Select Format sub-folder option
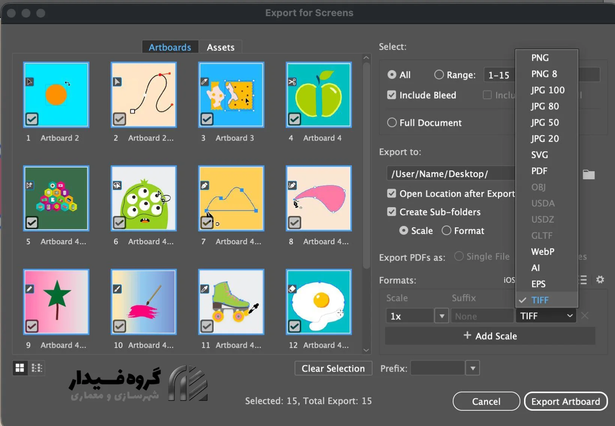The width and height of the screenshot is (615, 426). [446, 230]
